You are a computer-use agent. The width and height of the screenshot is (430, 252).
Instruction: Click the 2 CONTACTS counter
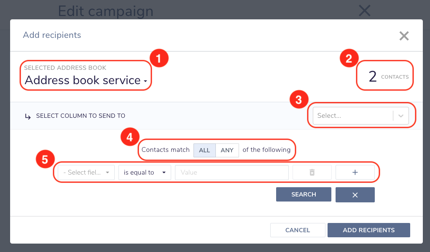click(388, 76)
